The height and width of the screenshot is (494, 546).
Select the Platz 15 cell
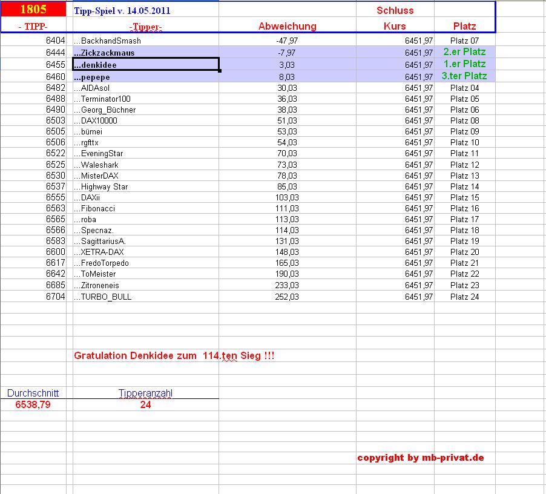pyautogui.click(x=464, y=198)
